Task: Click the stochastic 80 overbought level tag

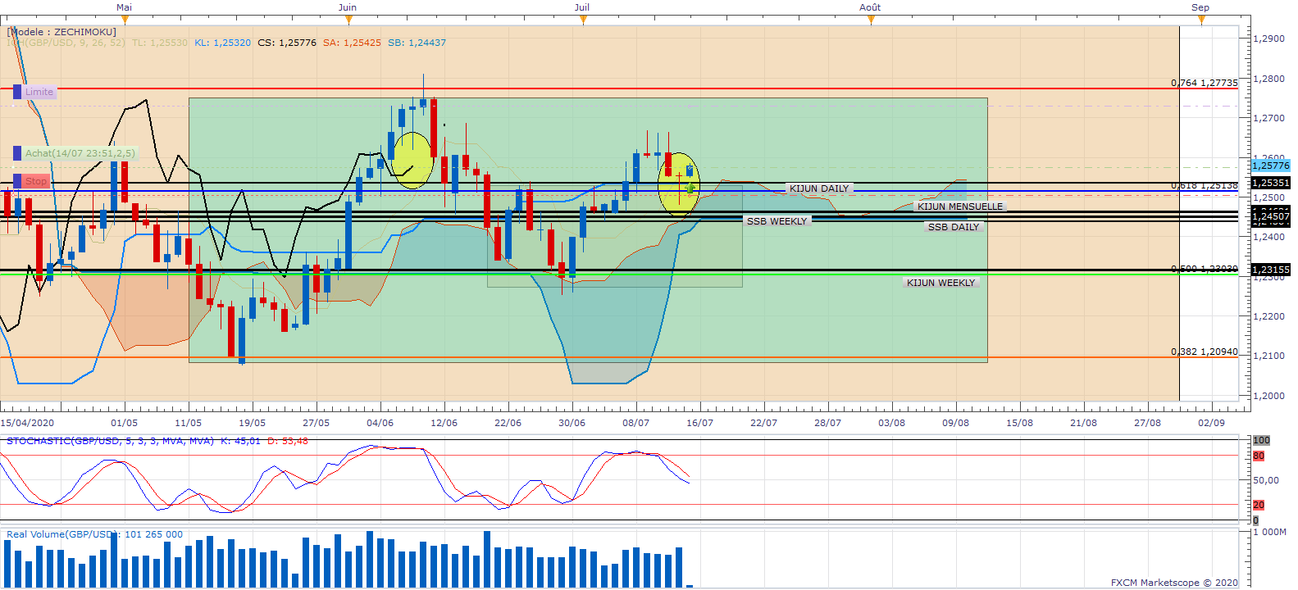Action: tap(1259, 456)
